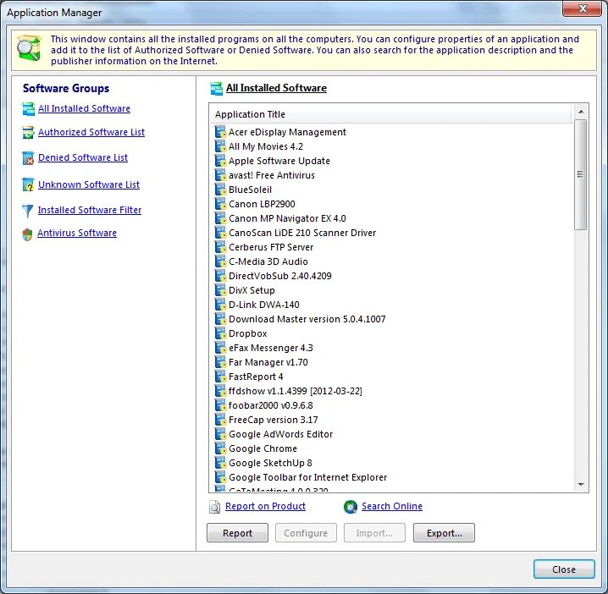
Task: Close the Application Manager window with X
Action: click(x=582, y=8)
